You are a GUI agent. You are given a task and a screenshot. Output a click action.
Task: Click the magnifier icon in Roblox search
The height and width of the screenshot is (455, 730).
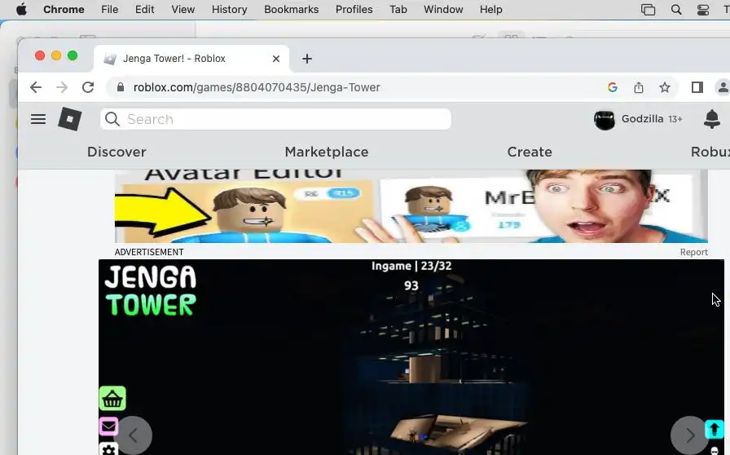tap(112, 119)
